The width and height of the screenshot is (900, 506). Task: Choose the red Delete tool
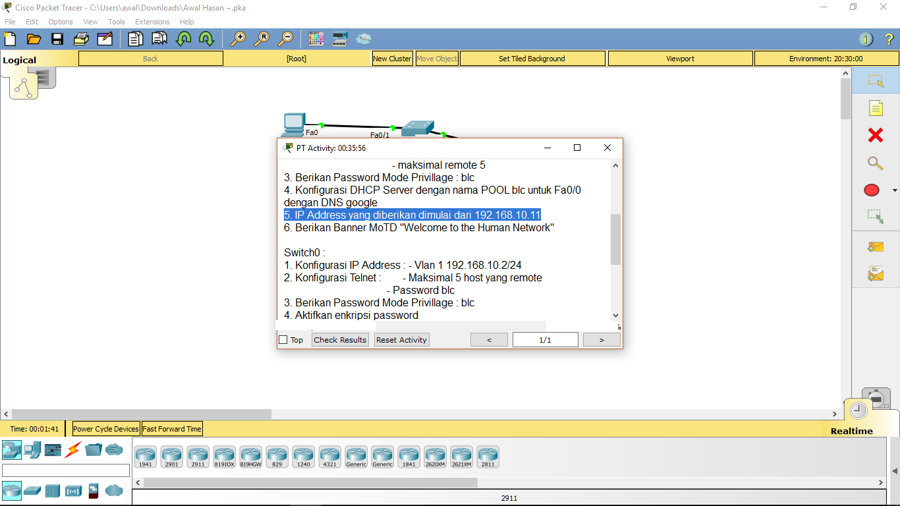click(876, 136)
